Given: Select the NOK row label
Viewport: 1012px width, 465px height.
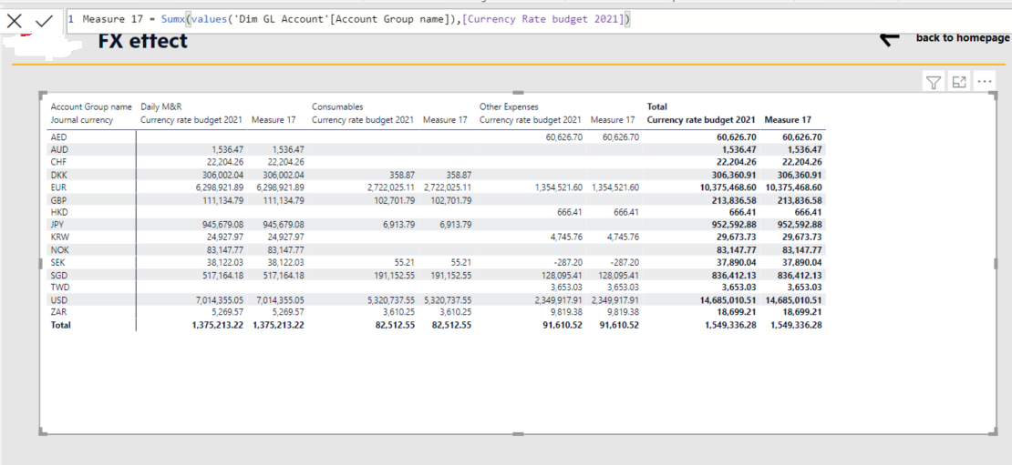Looking at the screenshot, I should 59,250.
